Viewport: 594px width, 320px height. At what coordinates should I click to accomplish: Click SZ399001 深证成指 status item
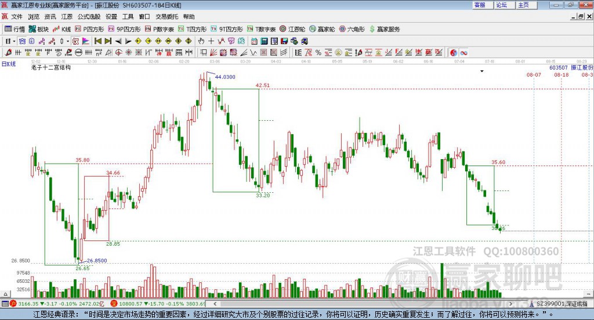pos(559,304)
